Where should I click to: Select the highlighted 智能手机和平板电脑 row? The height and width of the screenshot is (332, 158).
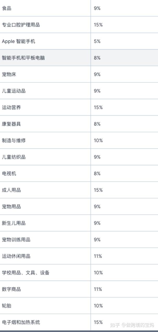click(23, 58)
